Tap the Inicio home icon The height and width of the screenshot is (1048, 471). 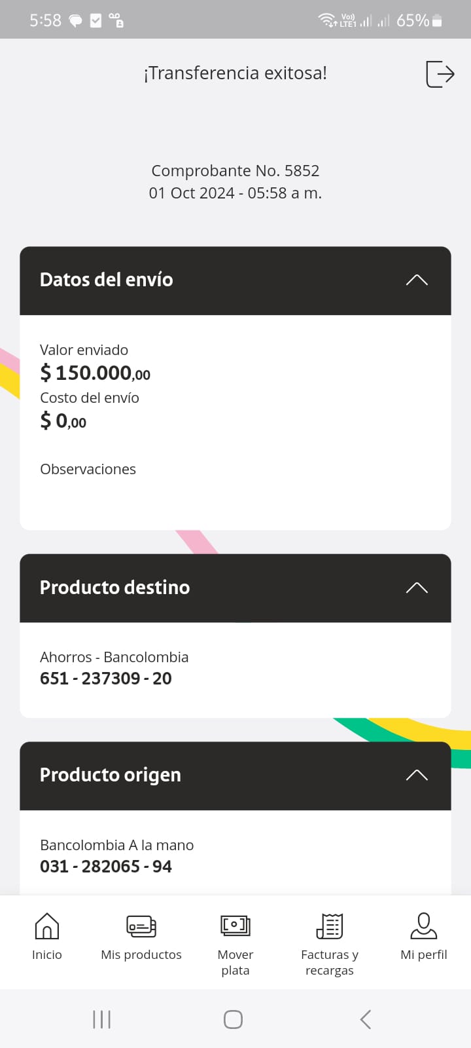[47, 926]
